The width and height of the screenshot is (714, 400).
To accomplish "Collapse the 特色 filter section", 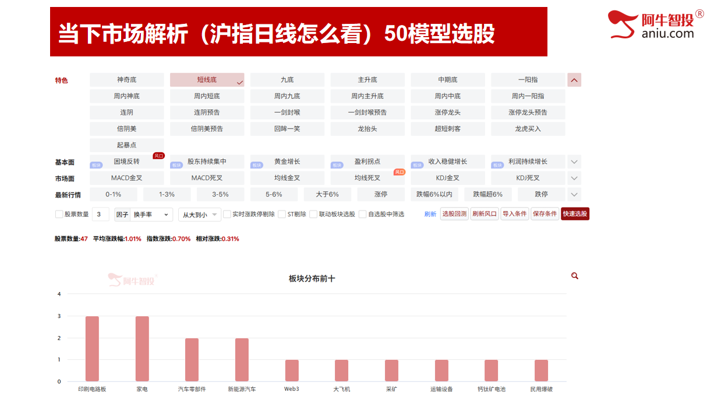I will coord(574,80).
